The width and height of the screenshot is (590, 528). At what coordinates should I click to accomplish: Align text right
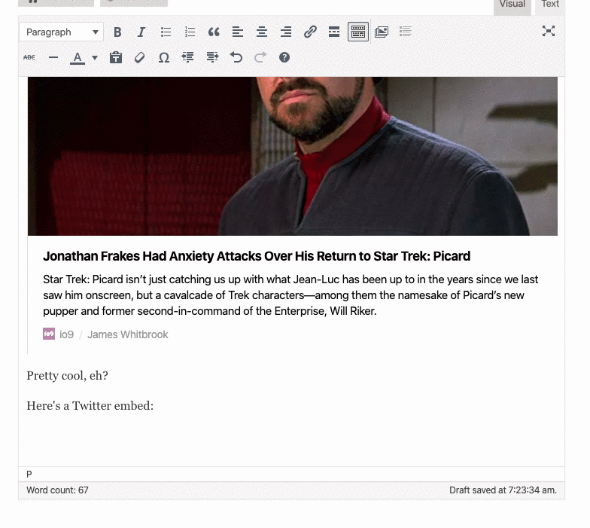point(286,32)
